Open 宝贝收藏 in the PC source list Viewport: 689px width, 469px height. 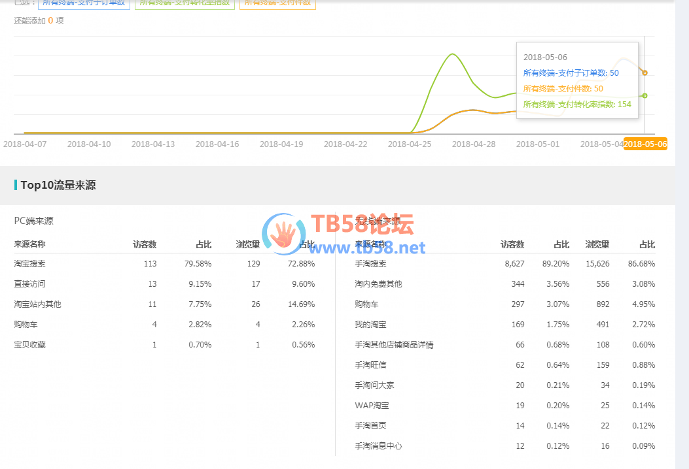pos(29,345)
